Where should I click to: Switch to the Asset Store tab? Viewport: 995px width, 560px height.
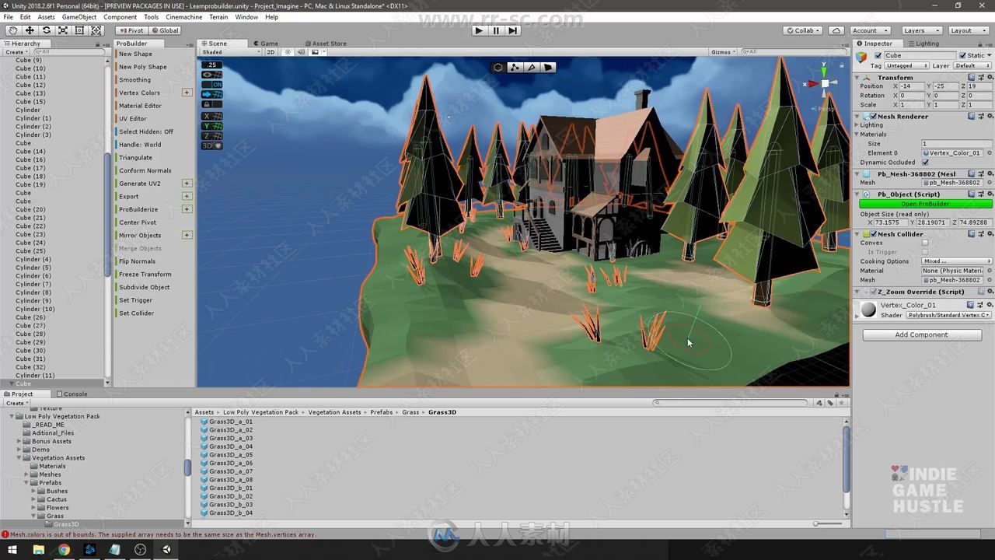click(x=326, y=44)
